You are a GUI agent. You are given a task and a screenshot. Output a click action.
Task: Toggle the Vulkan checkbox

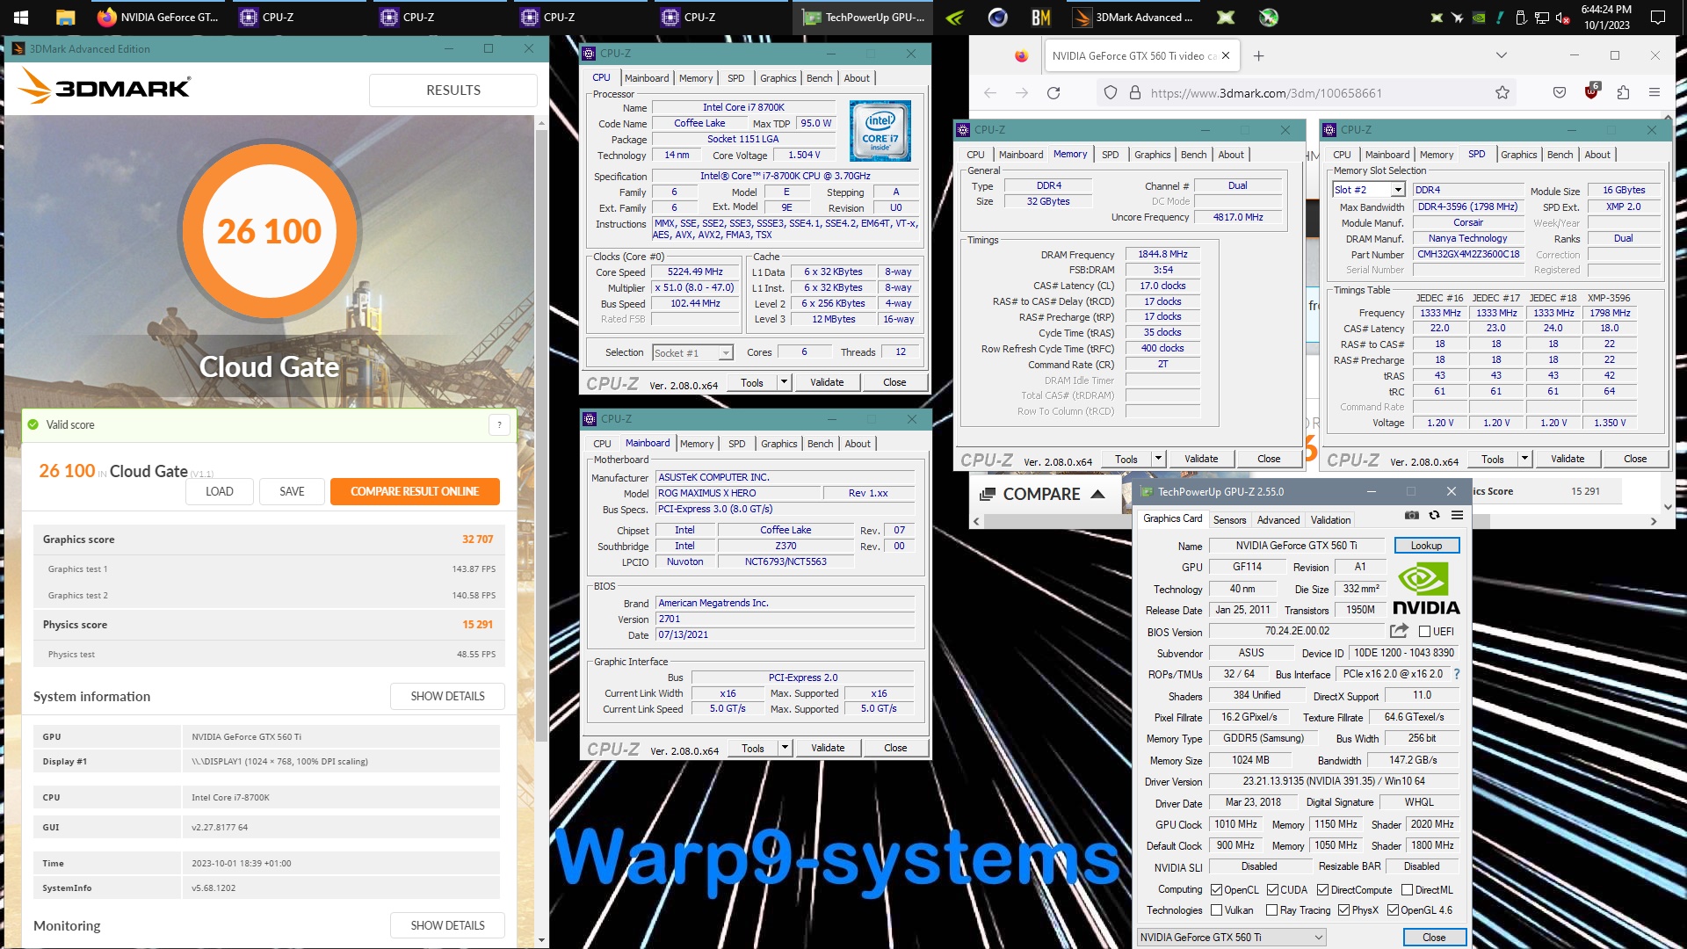(x=1216, y=910)
